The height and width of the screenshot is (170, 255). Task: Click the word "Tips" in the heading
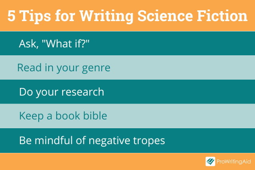click(x=36, y=16)
